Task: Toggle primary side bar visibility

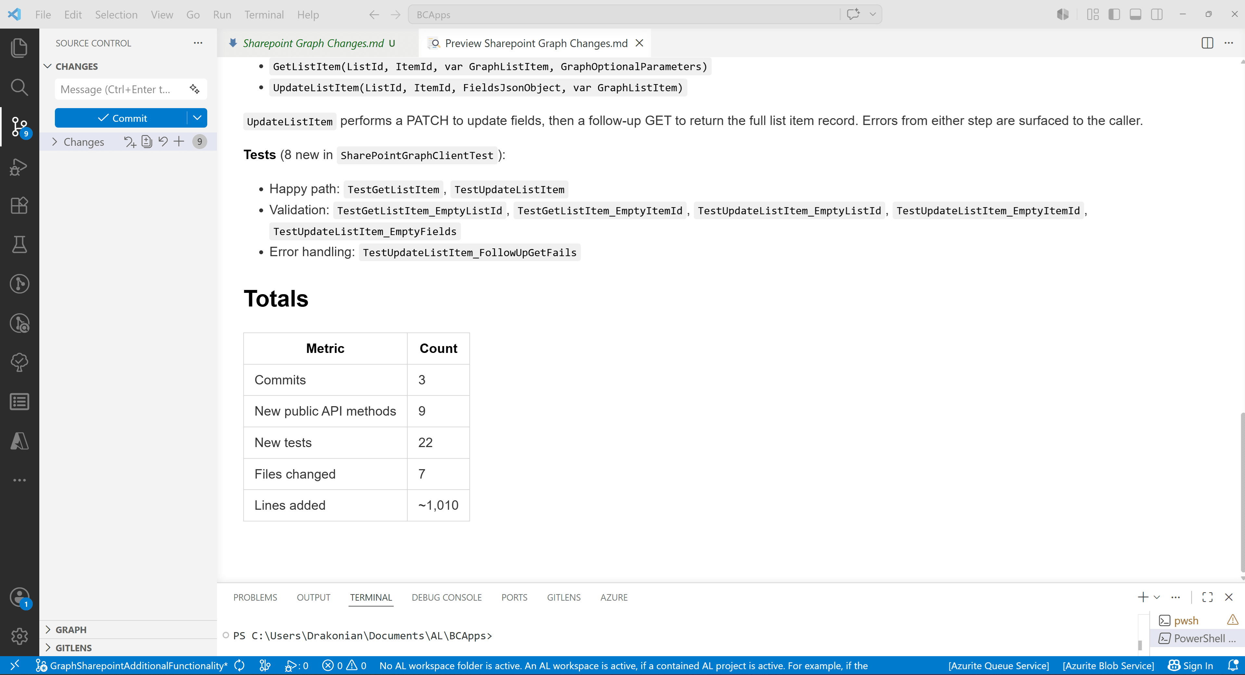Action: (1114, 15)
